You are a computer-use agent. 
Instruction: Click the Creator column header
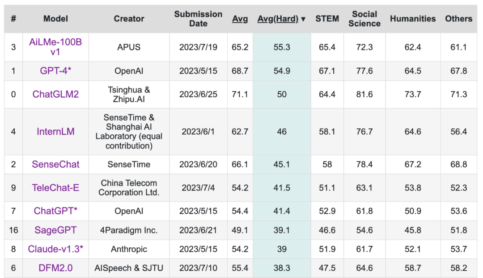coord(129,19)
